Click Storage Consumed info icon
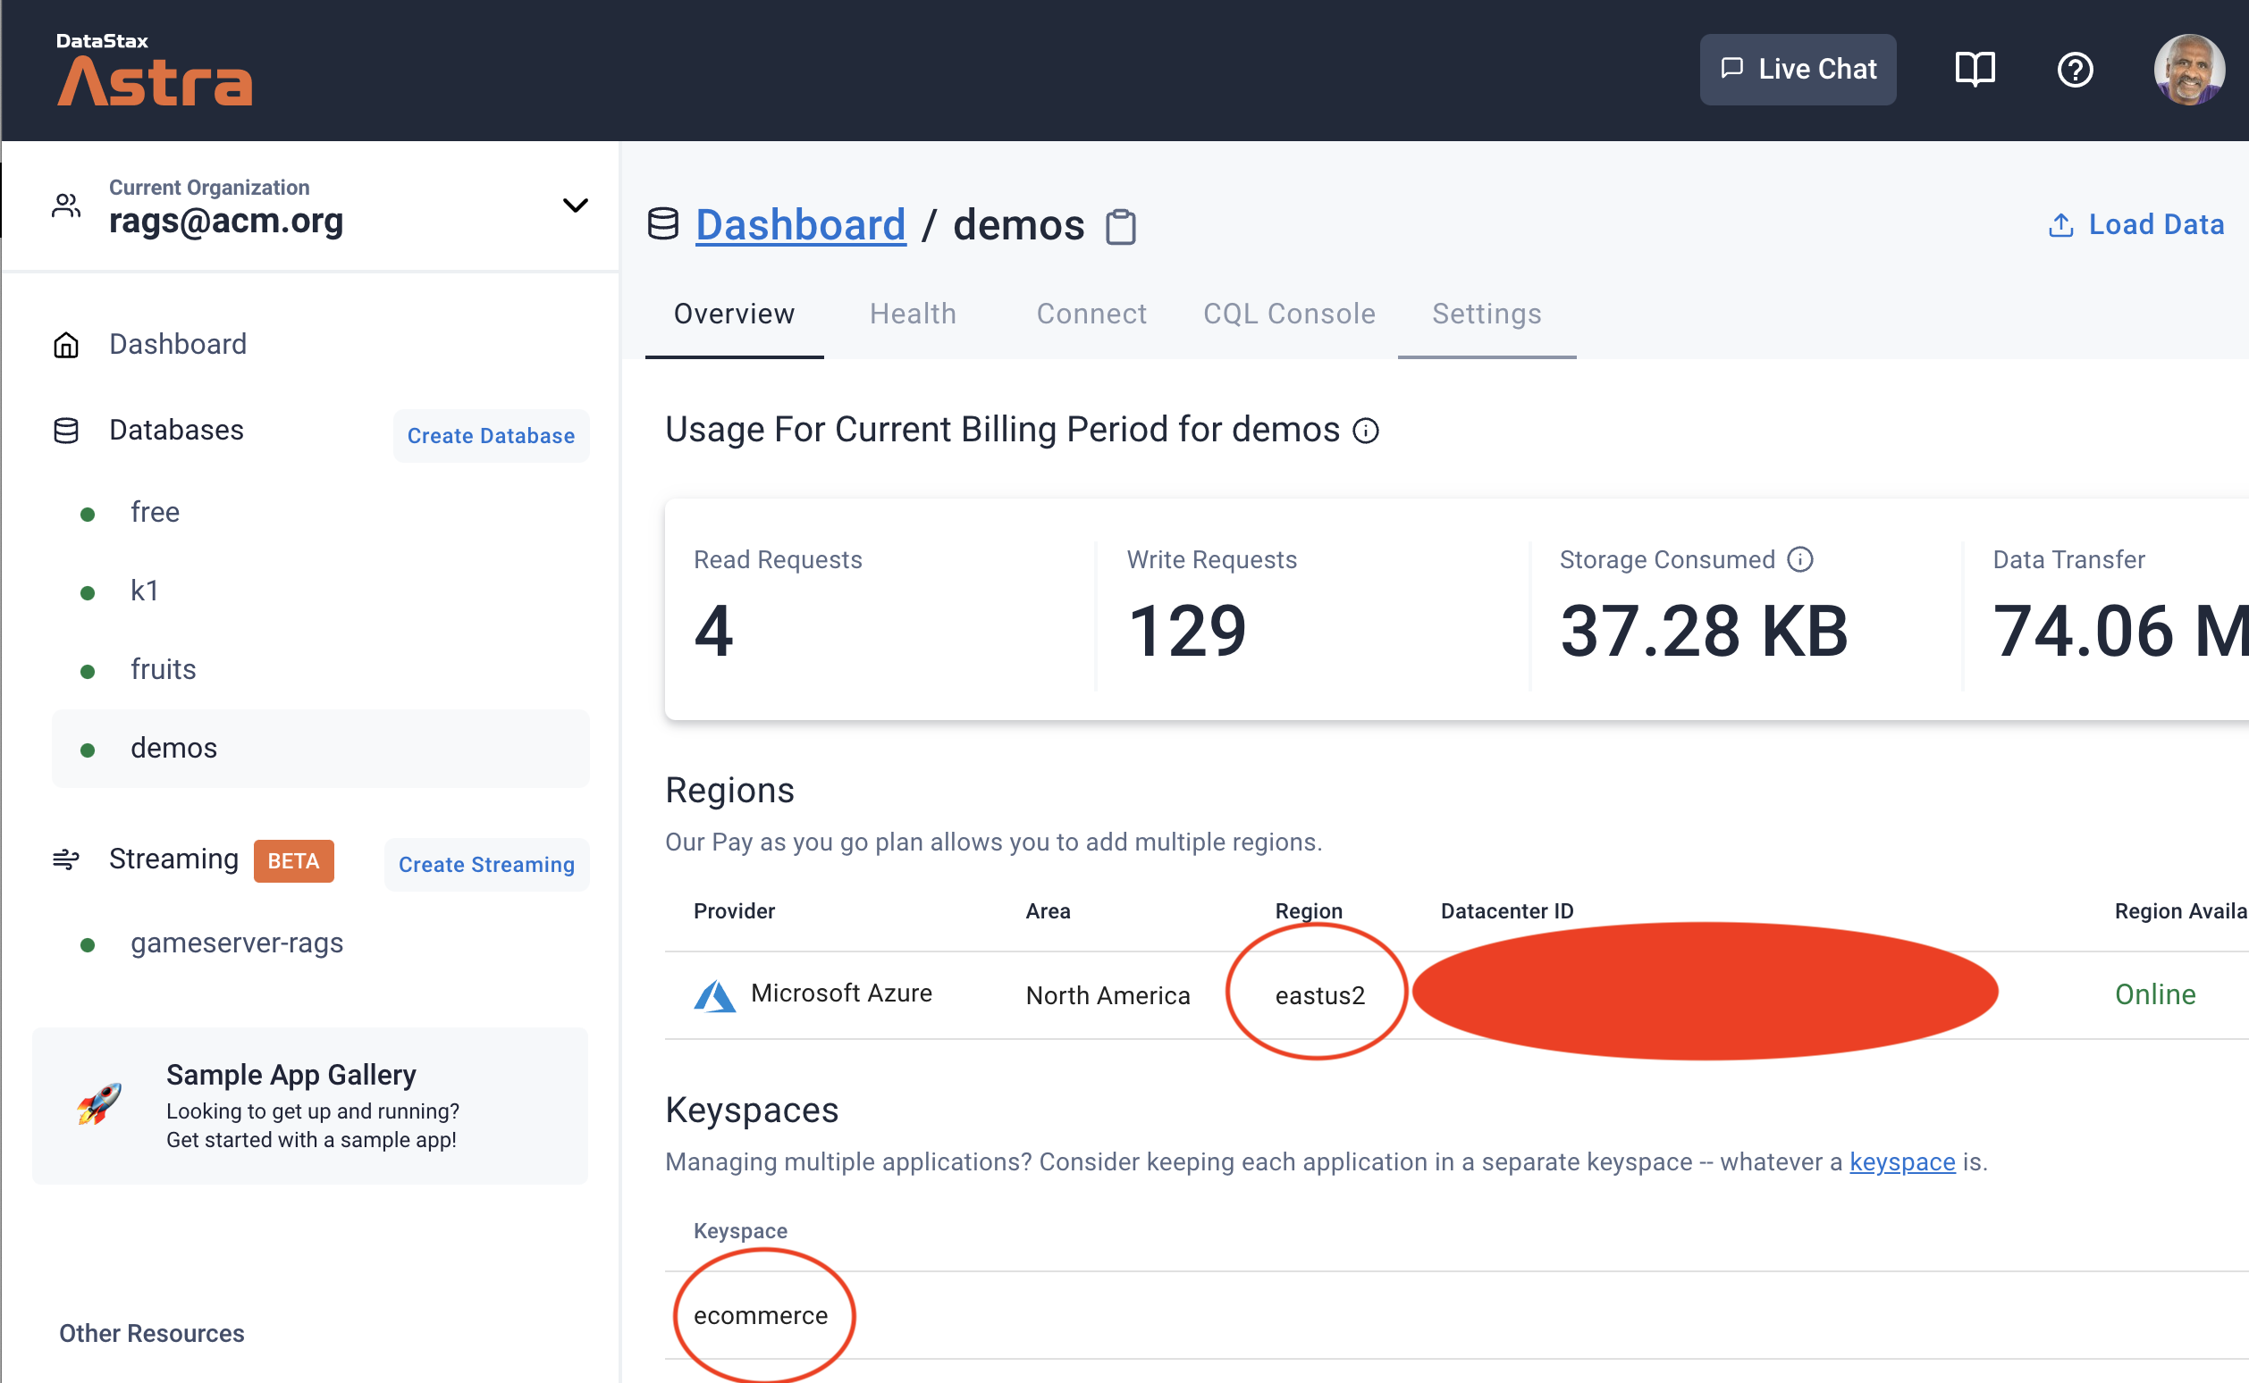The width and height of the screenshot is (2249, 1383). coord(1799,560)
